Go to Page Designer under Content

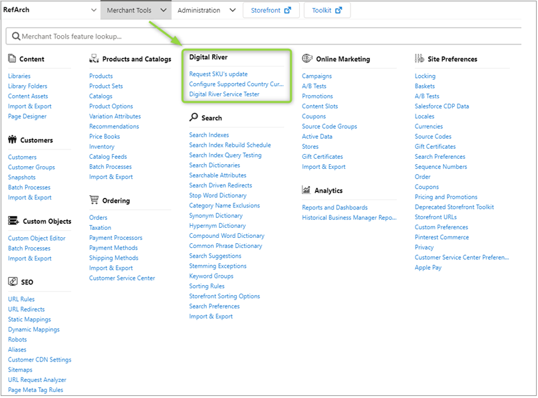[27, 116]
